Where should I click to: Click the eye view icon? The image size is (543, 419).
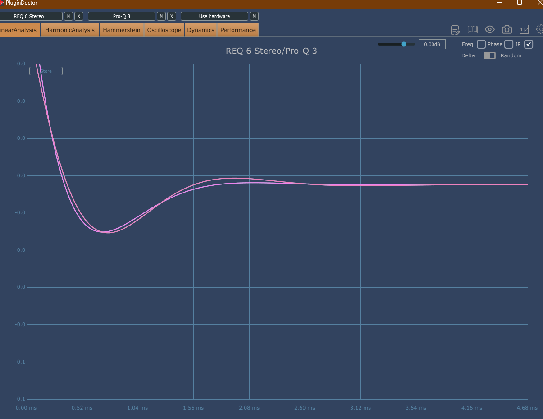coord(490,30)
